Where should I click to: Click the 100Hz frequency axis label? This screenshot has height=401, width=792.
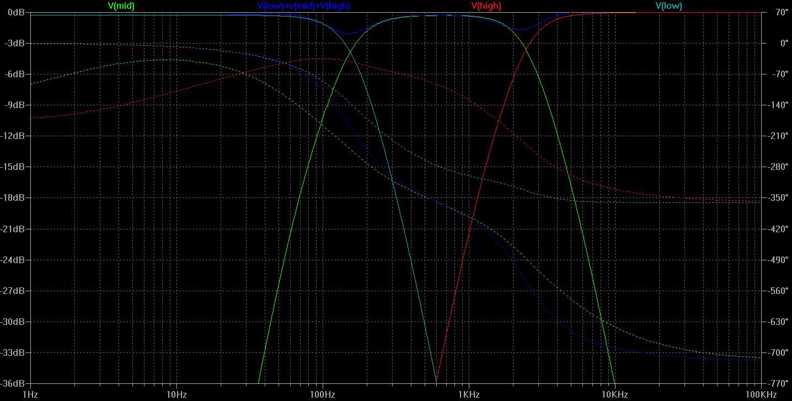click(x=323, y=395)
